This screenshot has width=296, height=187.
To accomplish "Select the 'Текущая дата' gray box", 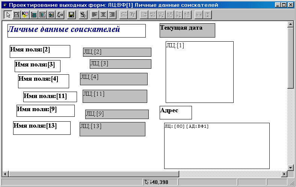I will 187,30.
